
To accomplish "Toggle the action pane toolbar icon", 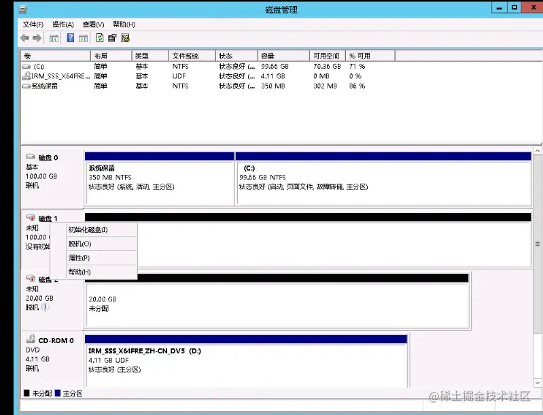I will 83,39.
